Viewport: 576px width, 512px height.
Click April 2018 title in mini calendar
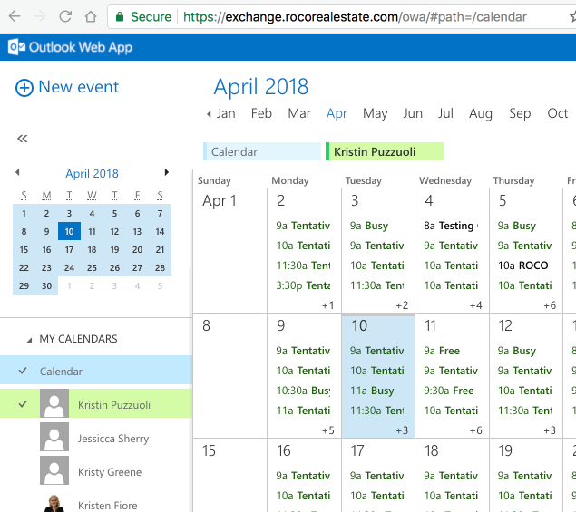pos(92,173)
